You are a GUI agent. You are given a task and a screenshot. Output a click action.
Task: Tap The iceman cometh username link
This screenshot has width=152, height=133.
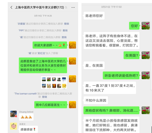click(x=26, y=94)
